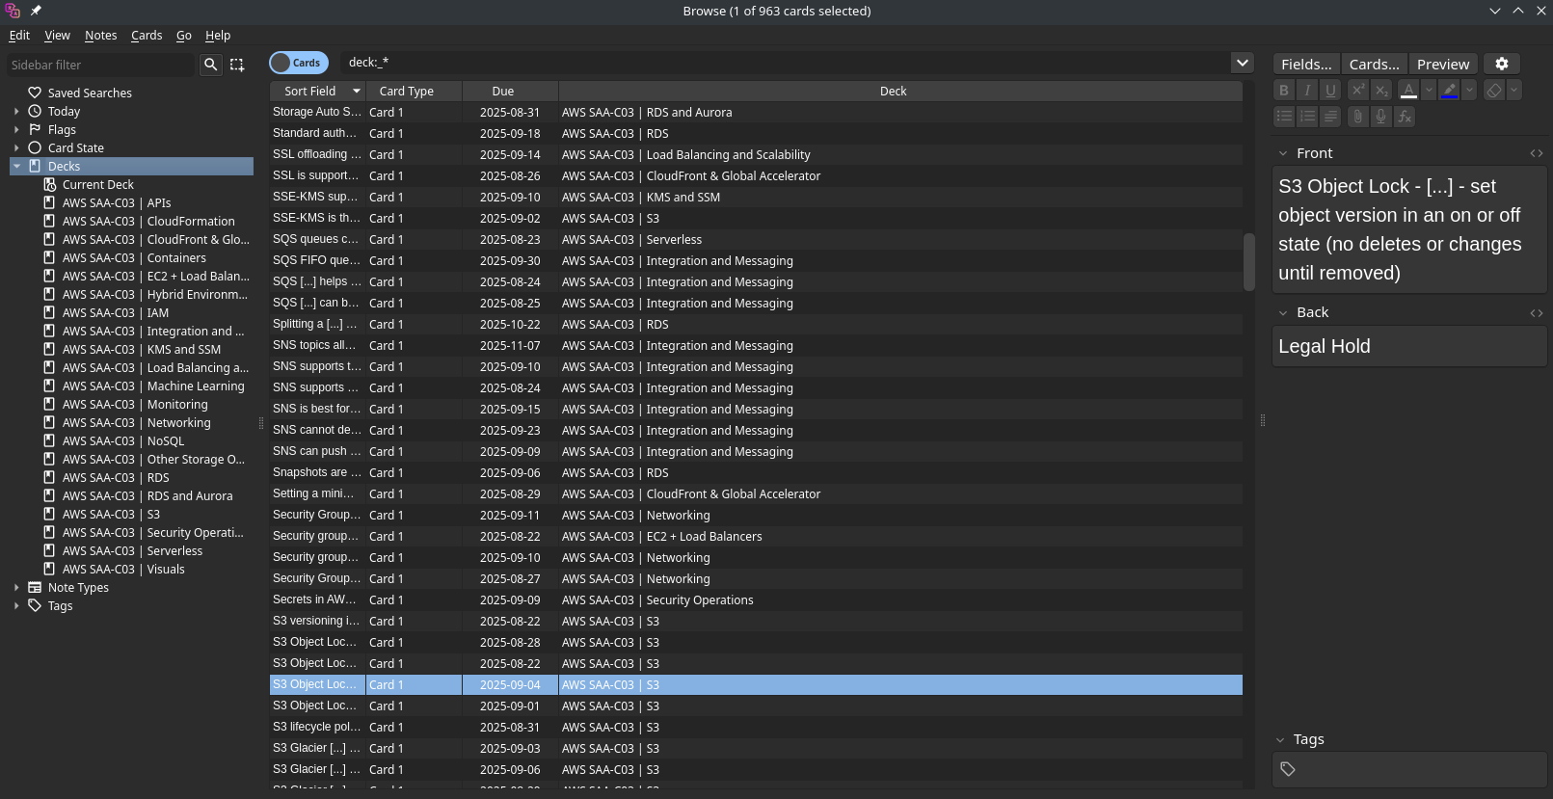Open the Notes menu
This screenshot has width=1553, height=799.
tap(100, 36)
